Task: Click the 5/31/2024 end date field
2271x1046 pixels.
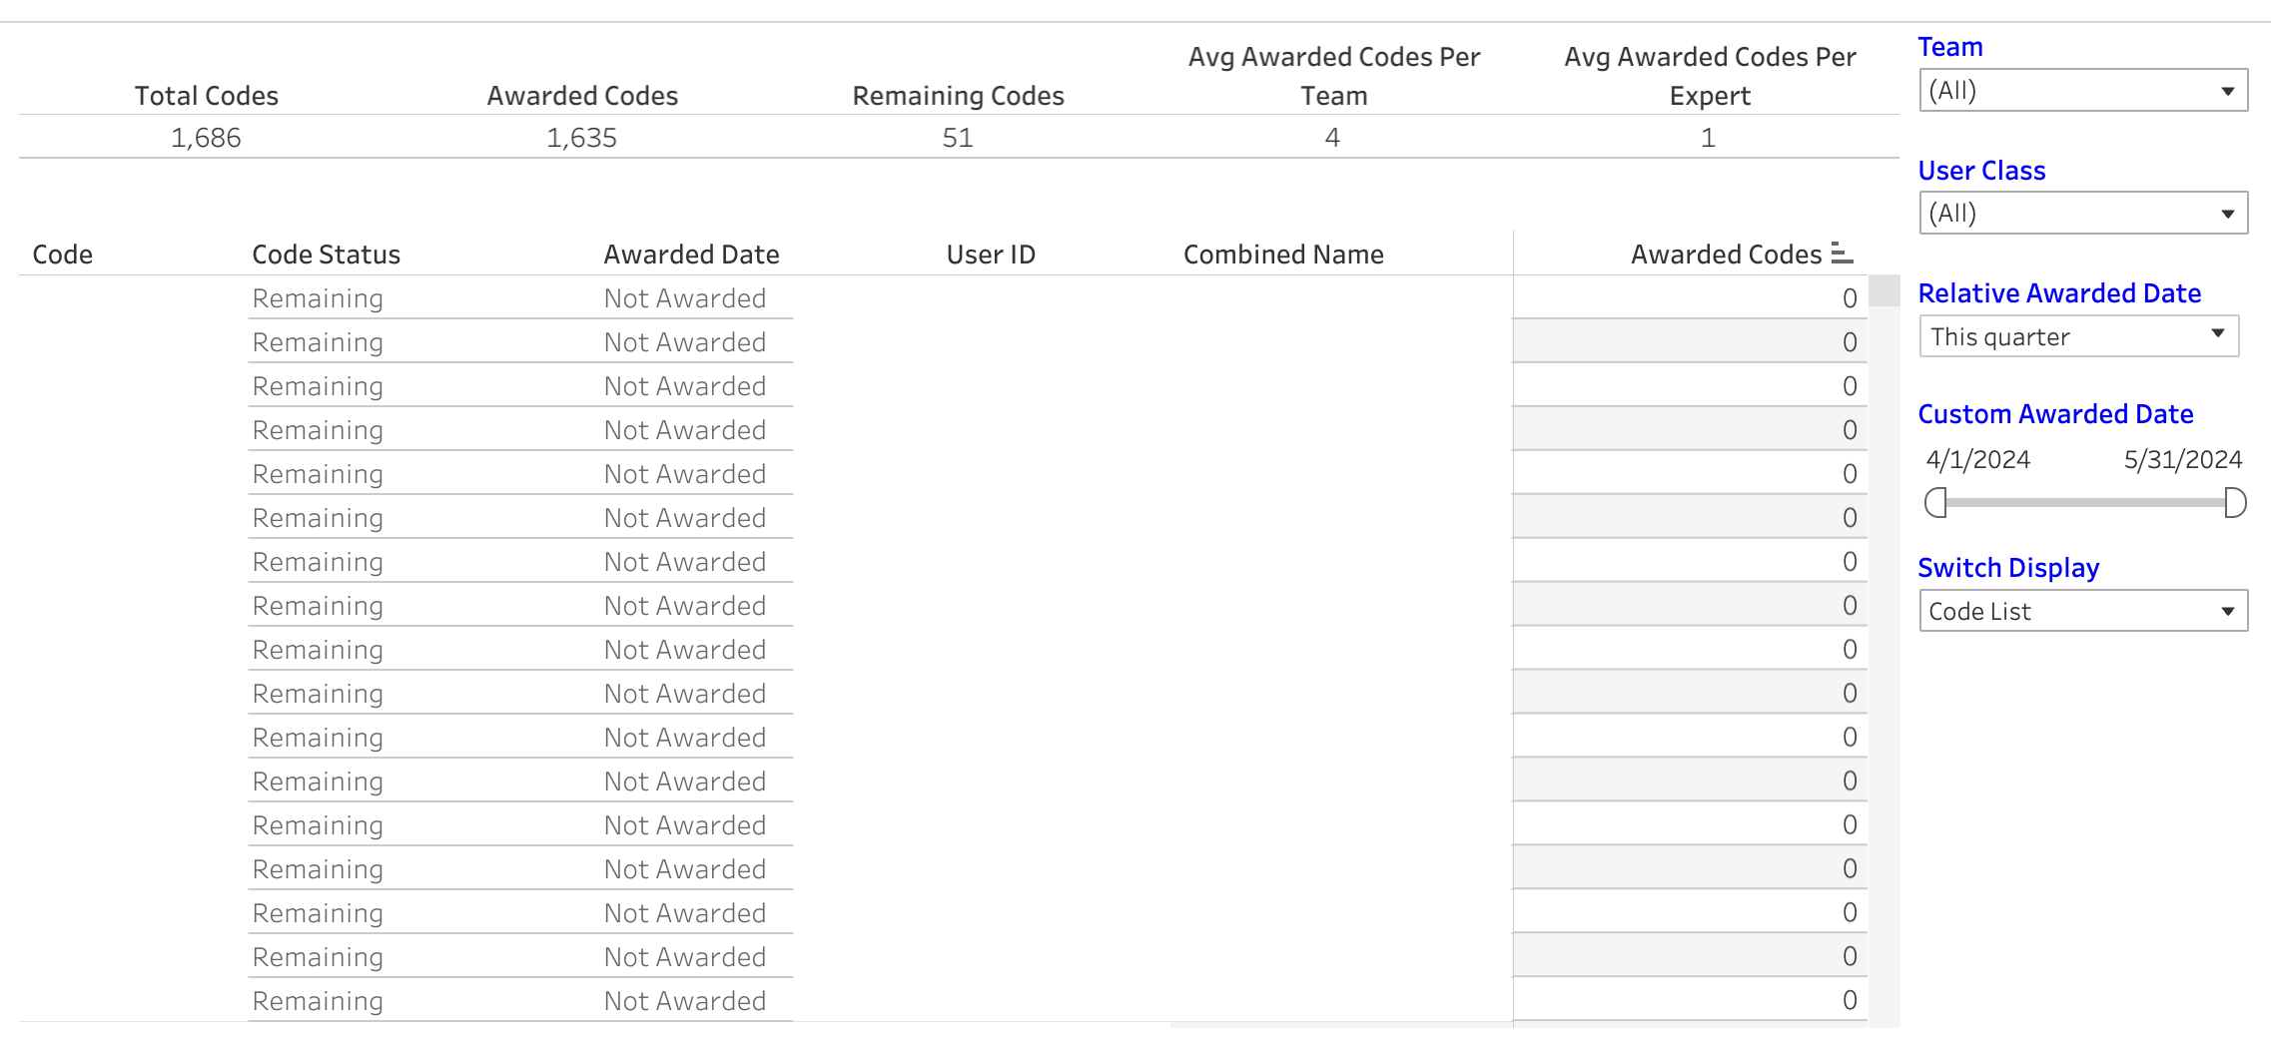Action: point(2183,459)
